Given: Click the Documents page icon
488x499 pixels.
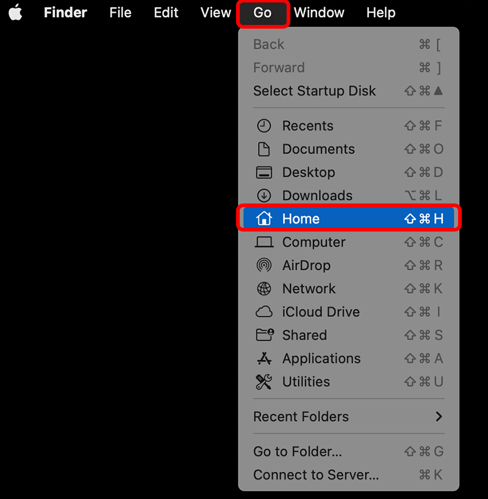Looking at the screenshot, I should [264, 149].
